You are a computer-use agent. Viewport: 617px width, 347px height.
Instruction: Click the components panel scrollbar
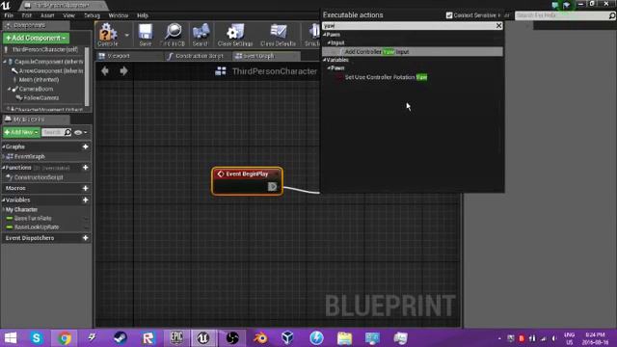coord(87,77)
